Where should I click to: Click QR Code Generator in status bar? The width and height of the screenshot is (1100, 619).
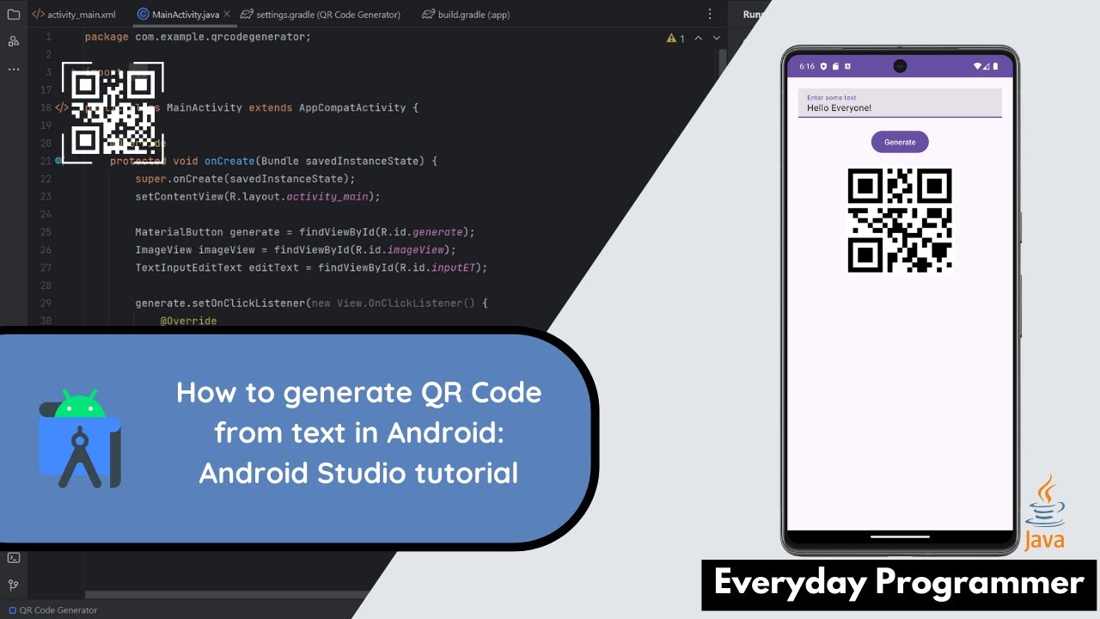coord(58,610)
